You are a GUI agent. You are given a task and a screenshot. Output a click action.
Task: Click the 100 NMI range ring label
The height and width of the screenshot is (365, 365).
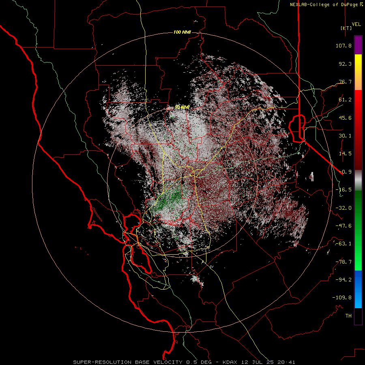pyautogui.click(x=182, y=32)
